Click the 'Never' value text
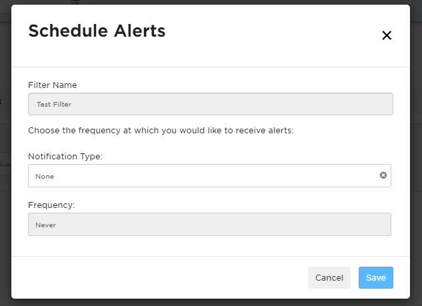The width and height of the screenshot is (422, 306). [45, 225]
